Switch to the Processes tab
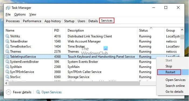This screenshot has width=189, height=101. point(13,21)
